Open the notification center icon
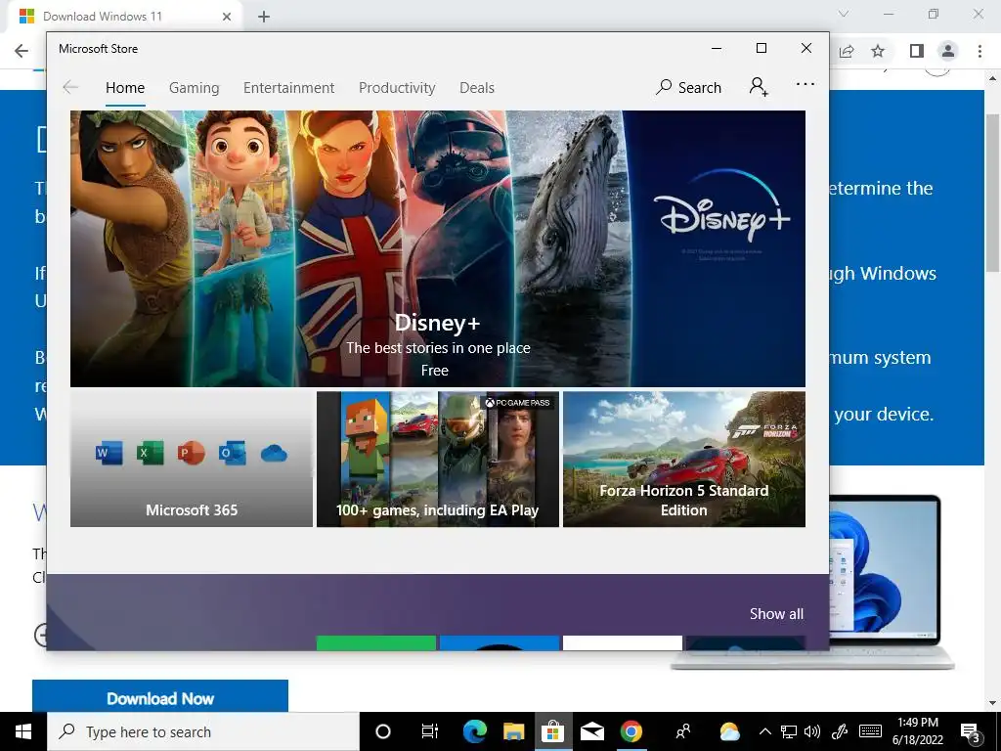The image size is (1001, 751). click(971, 733)
